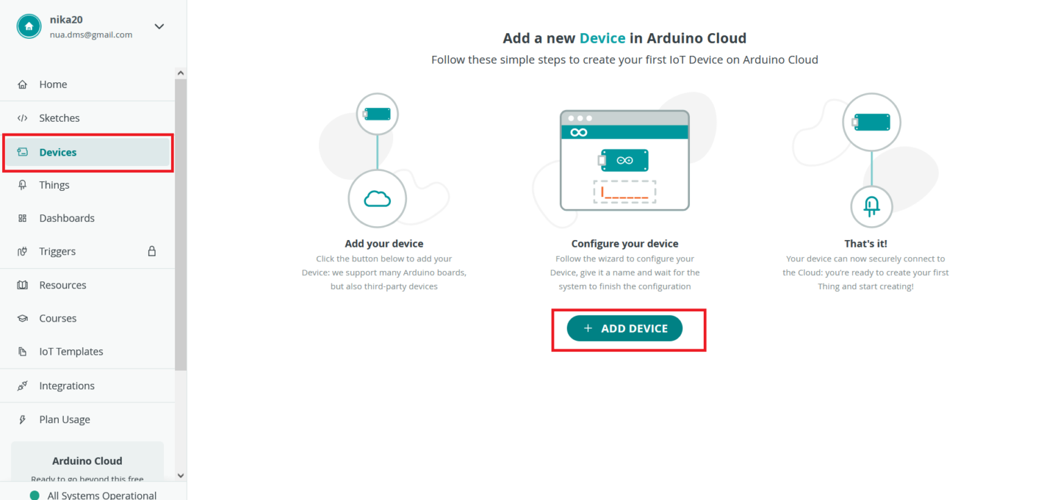
Task: Expand the account dropdown chevron
Action: click(x=159, y=26)
